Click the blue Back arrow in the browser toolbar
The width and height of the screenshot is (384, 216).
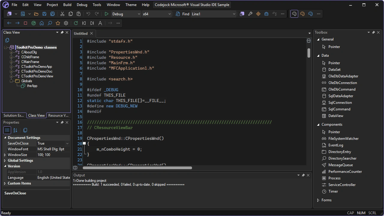9,23
